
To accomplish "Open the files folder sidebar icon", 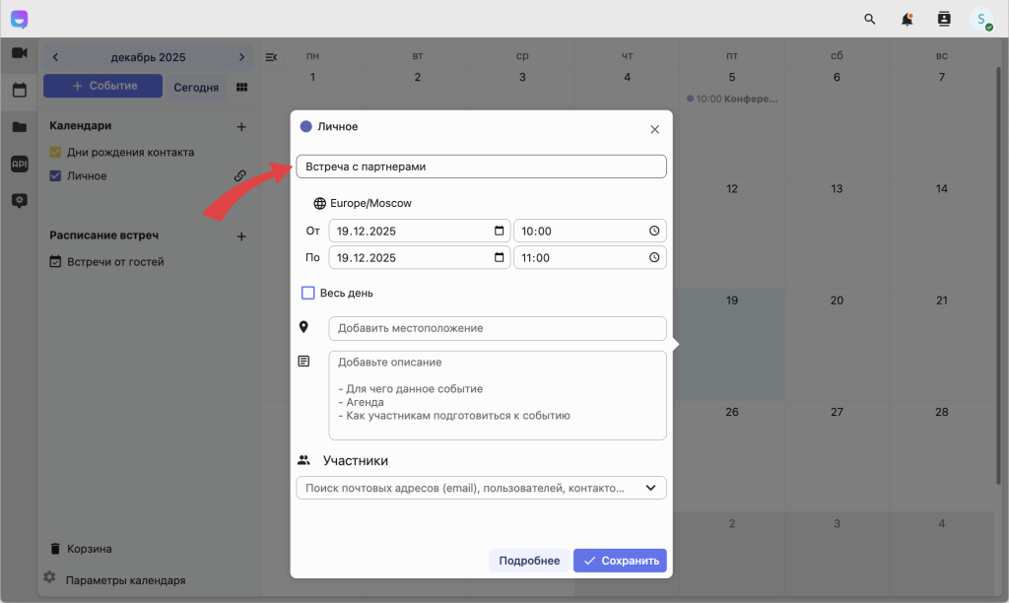I will pyautogui.click(x=19, y=126).
